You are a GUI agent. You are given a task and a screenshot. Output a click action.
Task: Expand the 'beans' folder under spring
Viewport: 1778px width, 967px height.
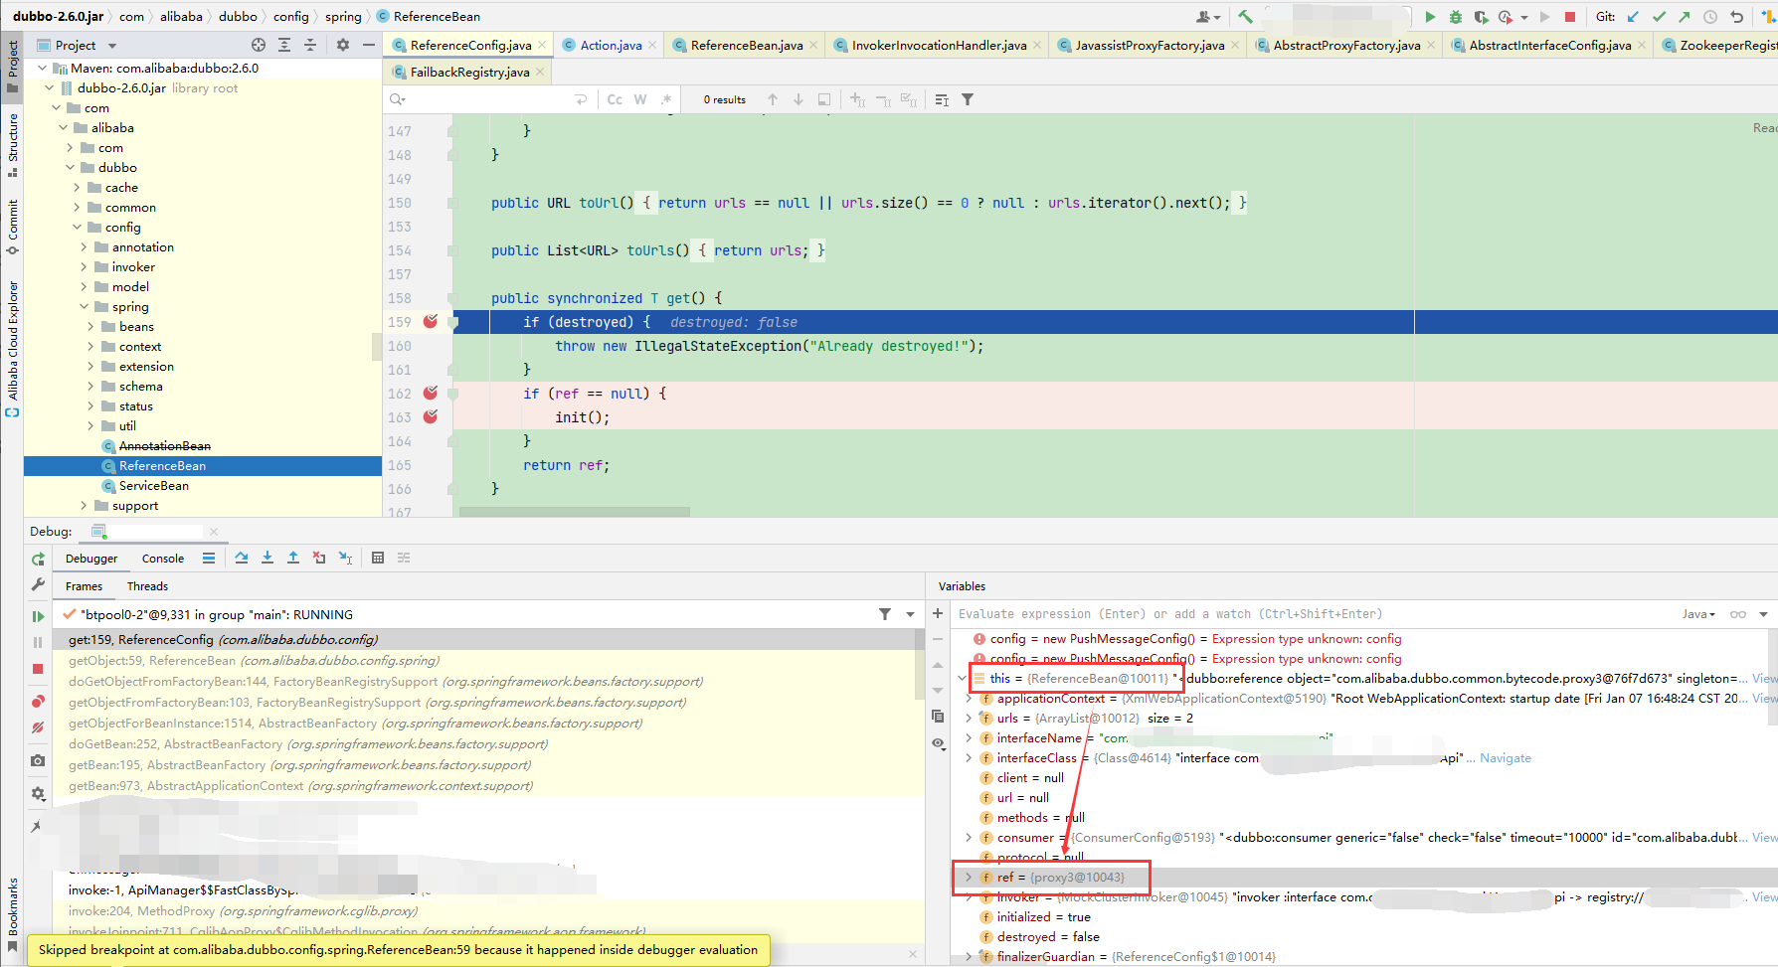tap(90, 327)
